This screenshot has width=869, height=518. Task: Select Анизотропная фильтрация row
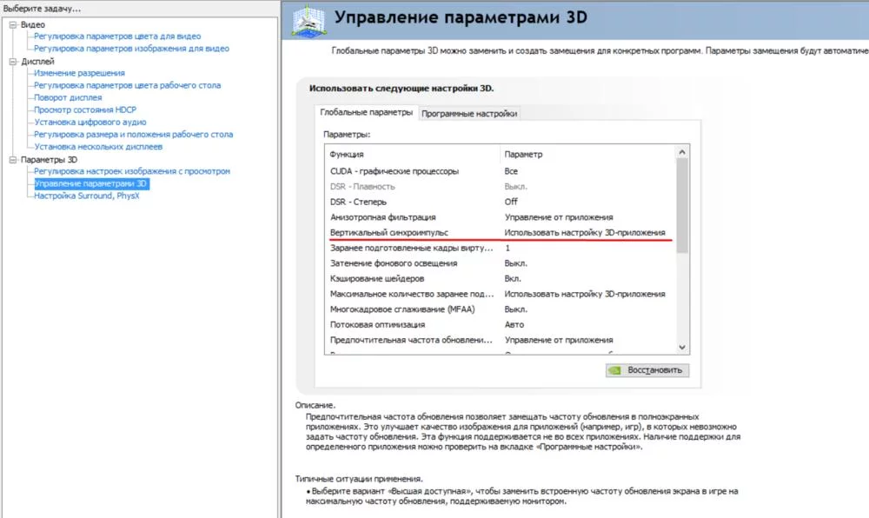501,217
